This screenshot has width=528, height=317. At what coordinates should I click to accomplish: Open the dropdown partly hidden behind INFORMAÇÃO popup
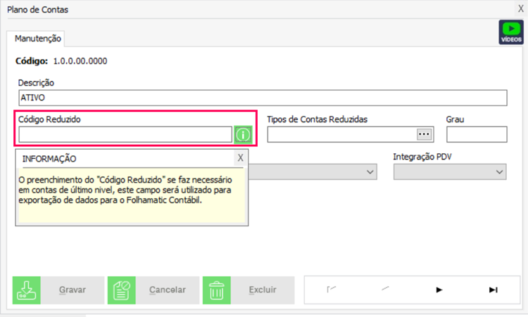(x=370, y=172)
